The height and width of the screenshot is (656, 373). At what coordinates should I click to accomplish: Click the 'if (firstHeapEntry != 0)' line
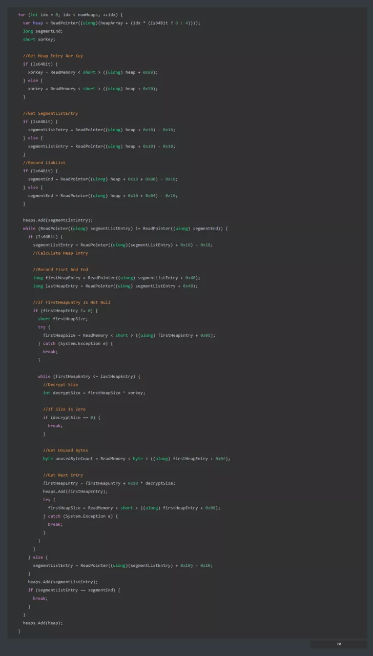click(66, 310)
